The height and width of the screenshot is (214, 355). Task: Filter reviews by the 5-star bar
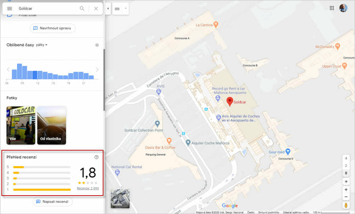point(42,167)
